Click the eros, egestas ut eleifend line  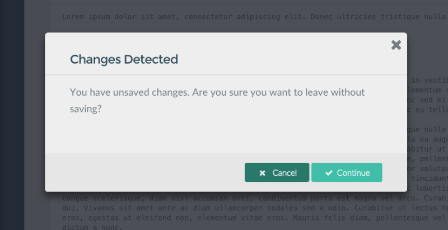255,218
